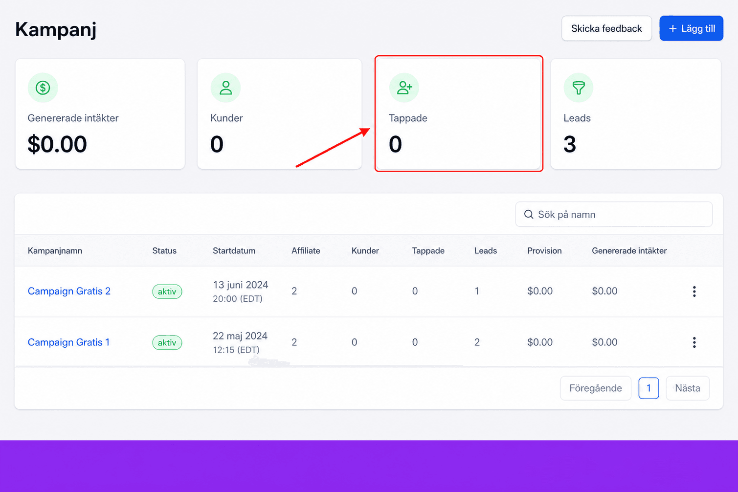This screenshot has height=492, width=738.
Task: Click the Tappade column header in table
Action: coord(428,251)
